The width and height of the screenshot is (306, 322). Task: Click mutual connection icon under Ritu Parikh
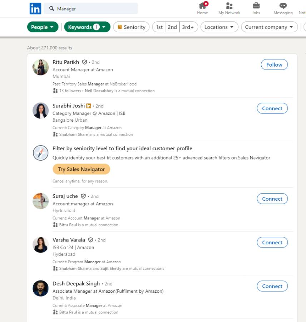[55, 91]
